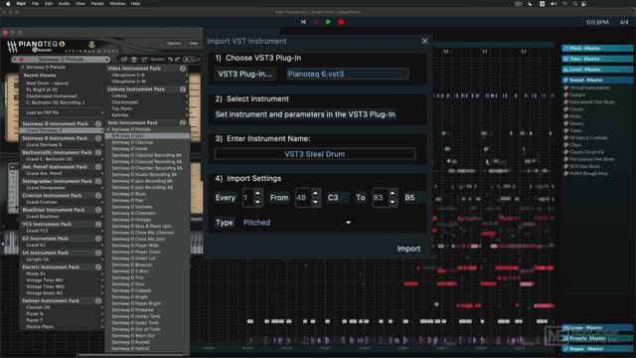The image size is (636, 358).
Task: Show info for U4 Instrument Pack
Action: point(98,253)
